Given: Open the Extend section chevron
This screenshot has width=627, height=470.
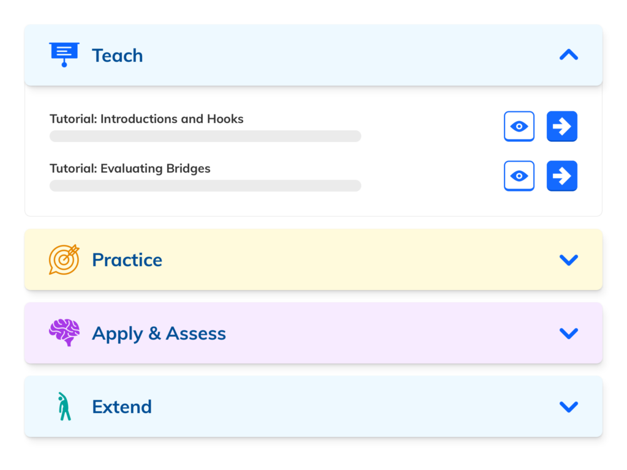Looking at the screenshot, I should (568, 406).
